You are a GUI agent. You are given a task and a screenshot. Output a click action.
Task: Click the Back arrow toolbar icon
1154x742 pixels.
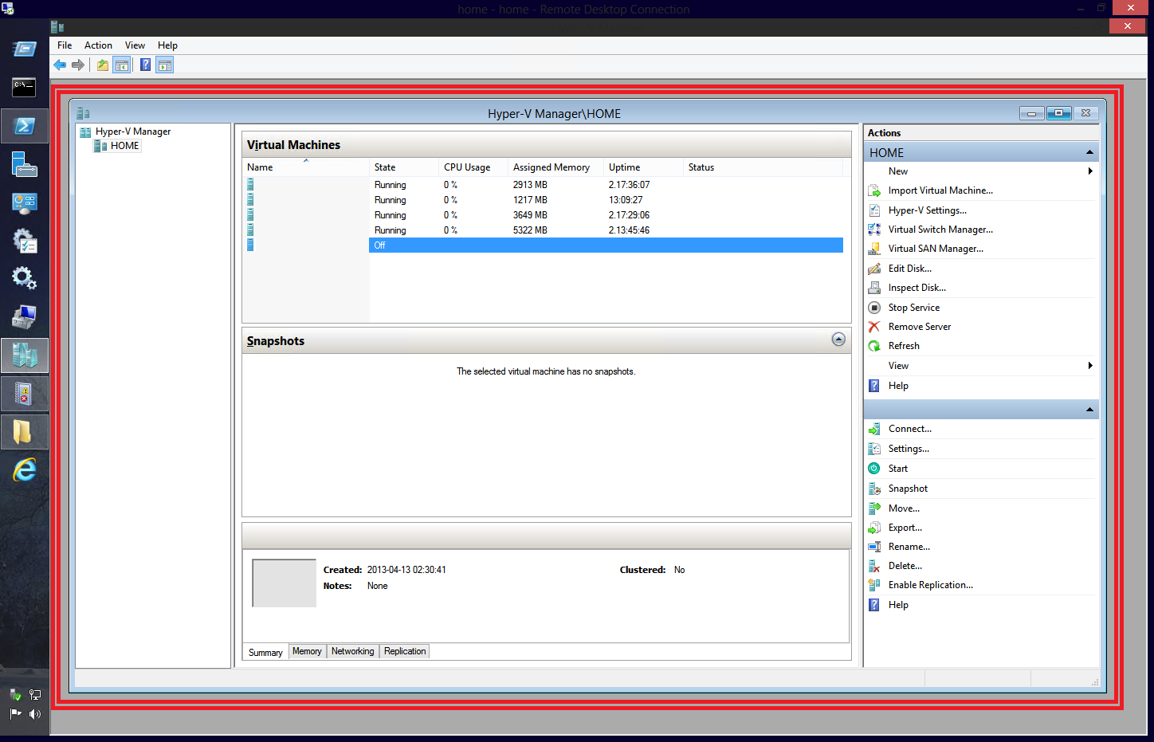(60, 65)
